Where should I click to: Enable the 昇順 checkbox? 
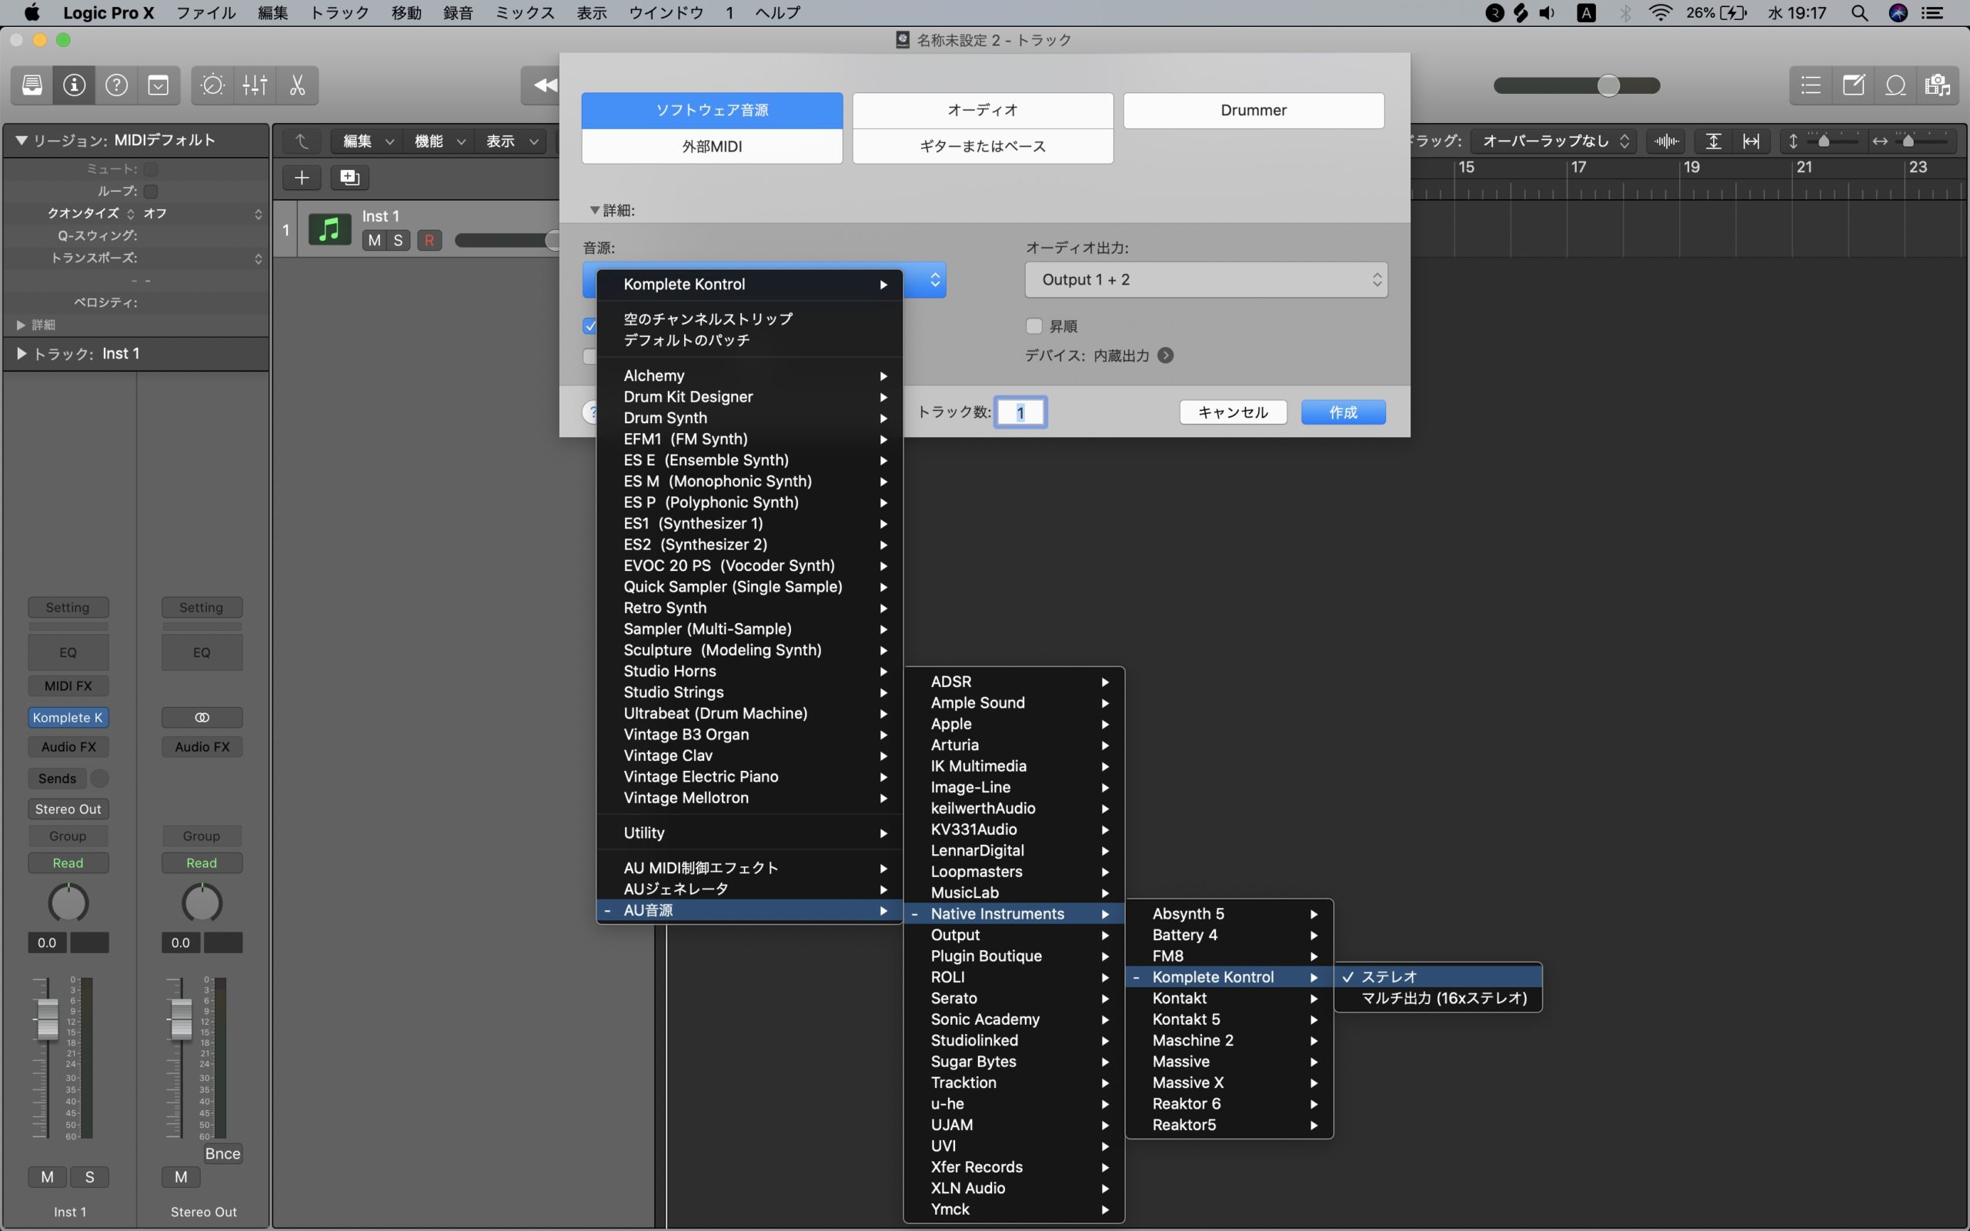1033,325
